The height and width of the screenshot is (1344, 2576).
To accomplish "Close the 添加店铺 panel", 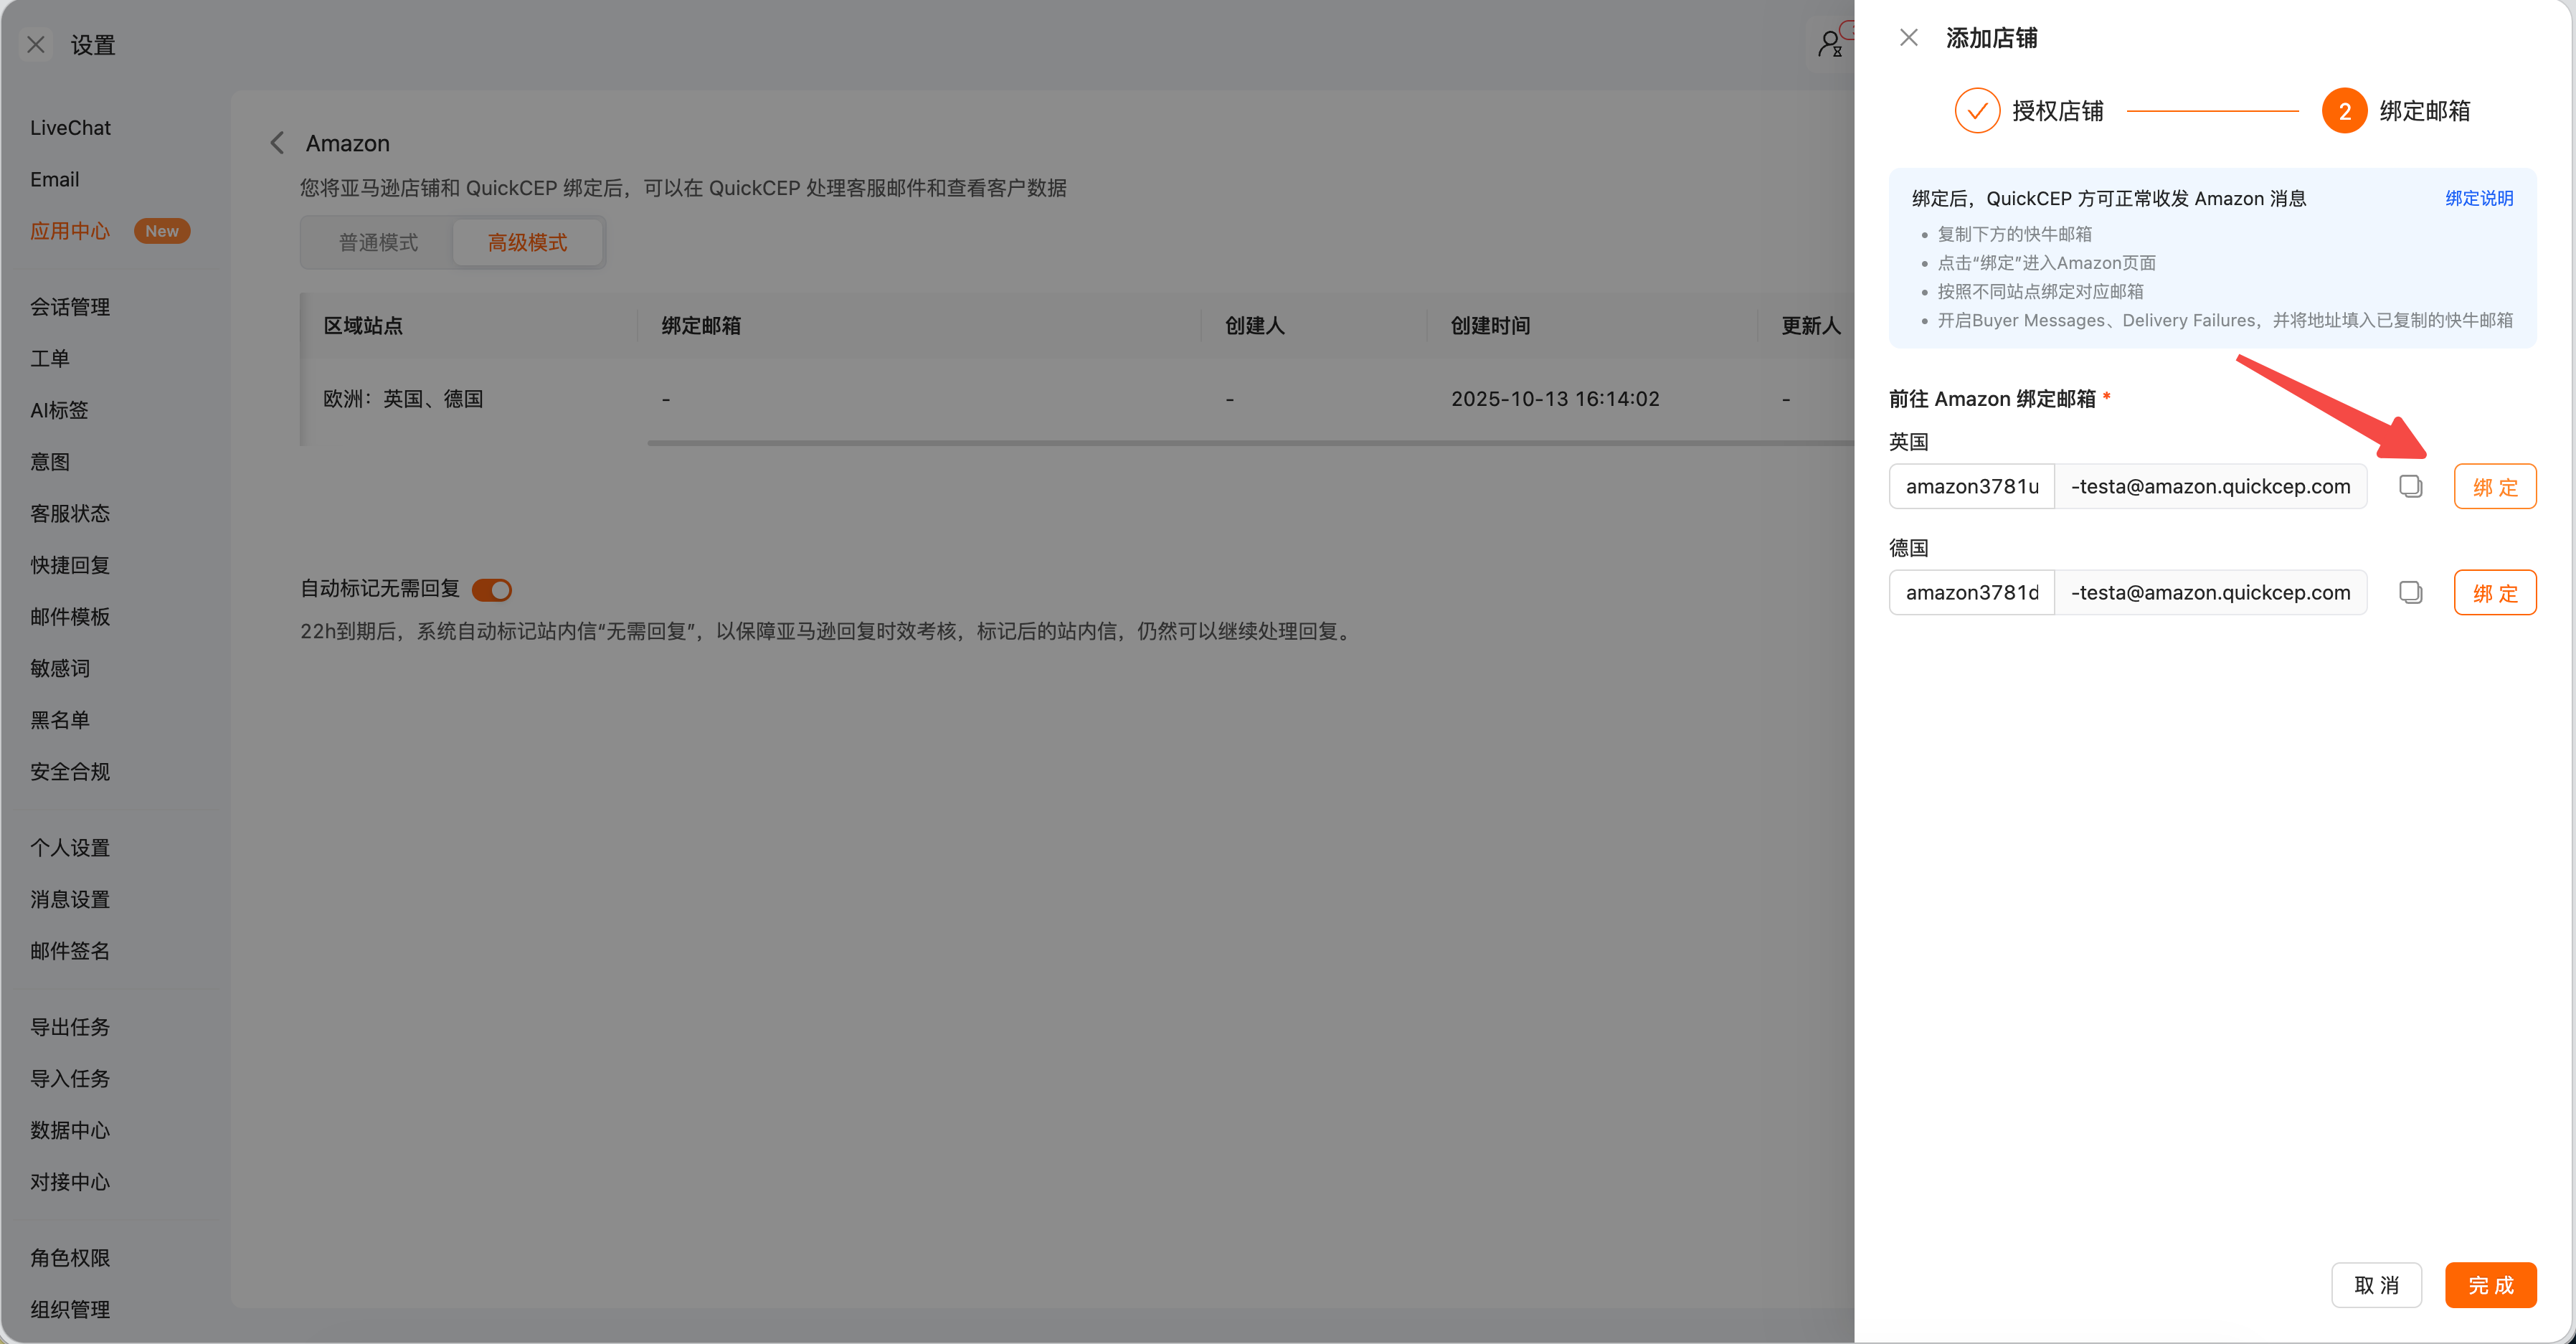I will (1908, 38).
